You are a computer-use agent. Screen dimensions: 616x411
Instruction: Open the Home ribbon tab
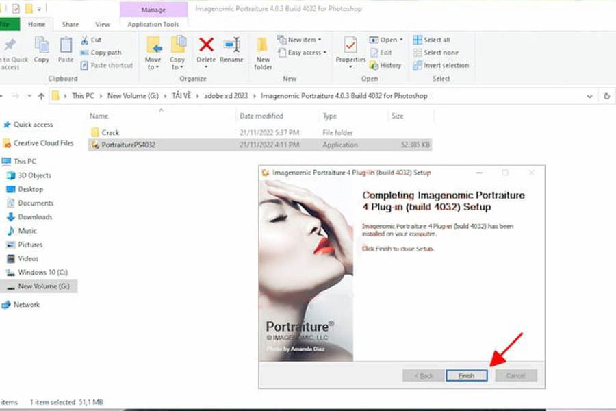tap(36, 25)
